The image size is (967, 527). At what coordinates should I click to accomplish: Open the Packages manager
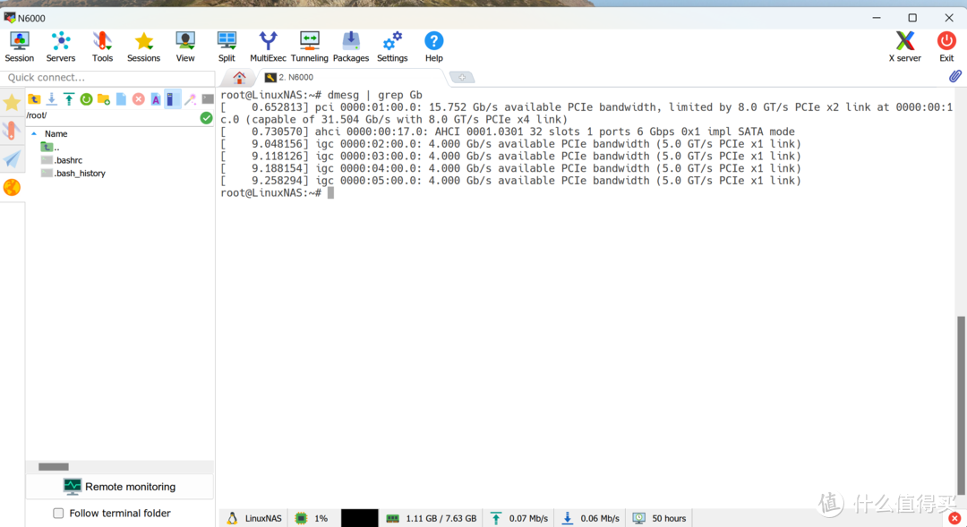(350, 46)
